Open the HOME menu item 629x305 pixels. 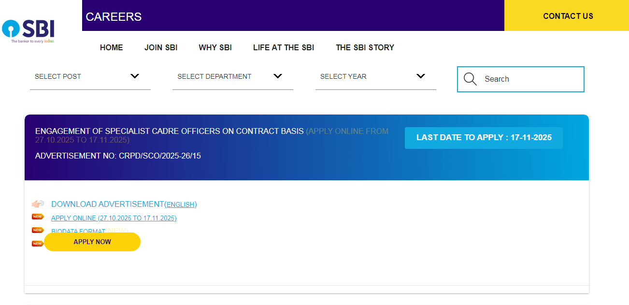click(x=111, y=47)
